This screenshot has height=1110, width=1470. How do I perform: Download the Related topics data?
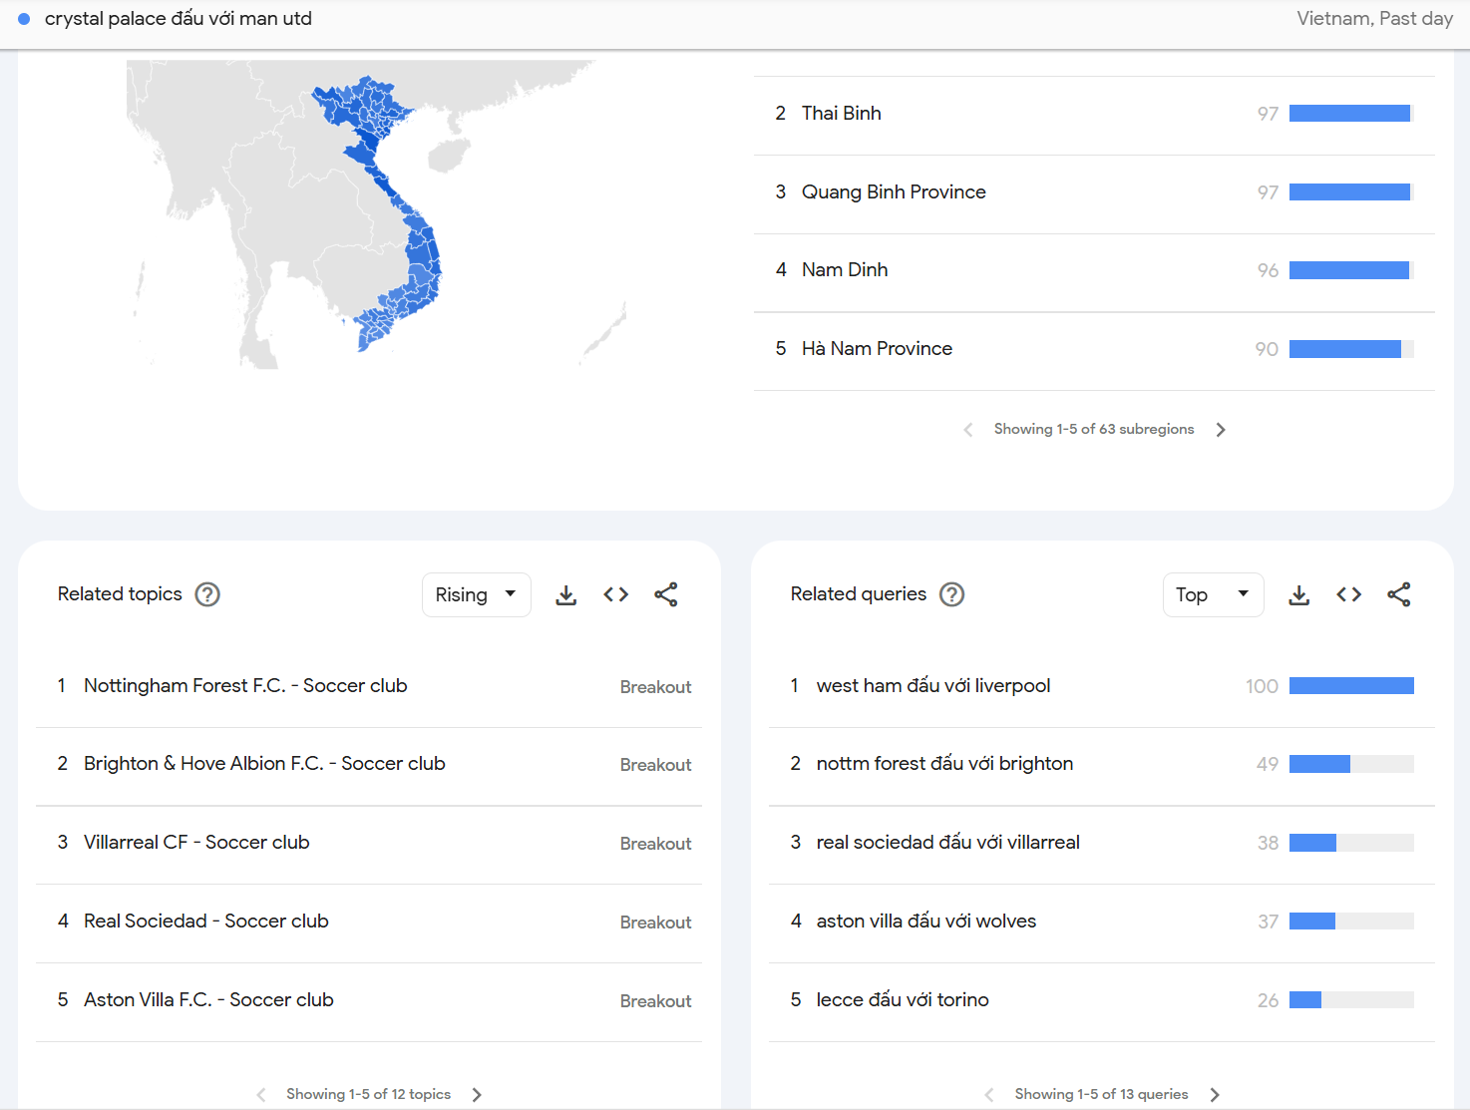tap(566, 595)
